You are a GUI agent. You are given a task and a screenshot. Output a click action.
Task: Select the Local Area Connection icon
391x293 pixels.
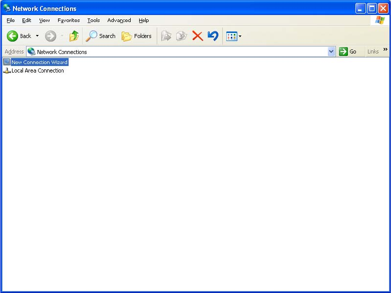pos(7,70)
